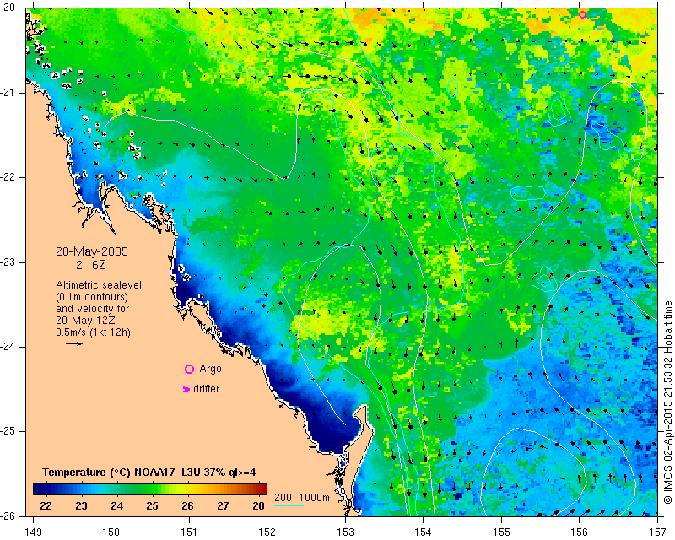The image size is (675, 540).
Task: Click the latitude axis label -21
Action: pyautogui.click(x=8, y=93)
